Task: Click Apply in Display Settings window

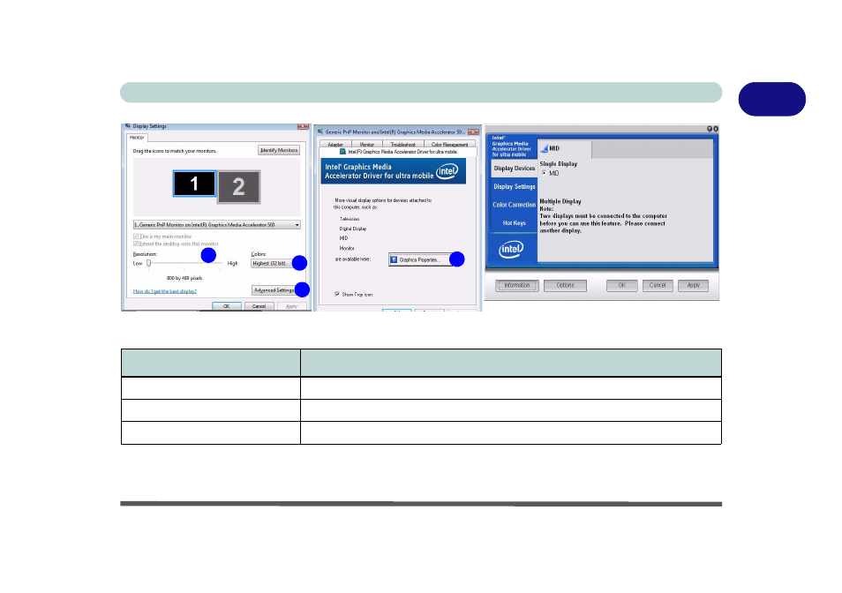Action: pyautogui.click(x=291, y=306)
